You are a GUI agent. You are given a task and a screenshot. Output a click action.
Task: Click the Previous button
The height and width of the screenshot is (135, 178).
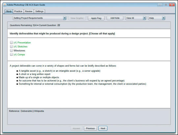90,128
